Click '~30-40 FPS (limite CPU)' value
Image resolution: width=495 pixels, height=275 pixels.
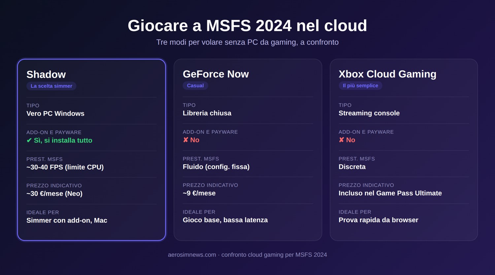tap(65, 167)
